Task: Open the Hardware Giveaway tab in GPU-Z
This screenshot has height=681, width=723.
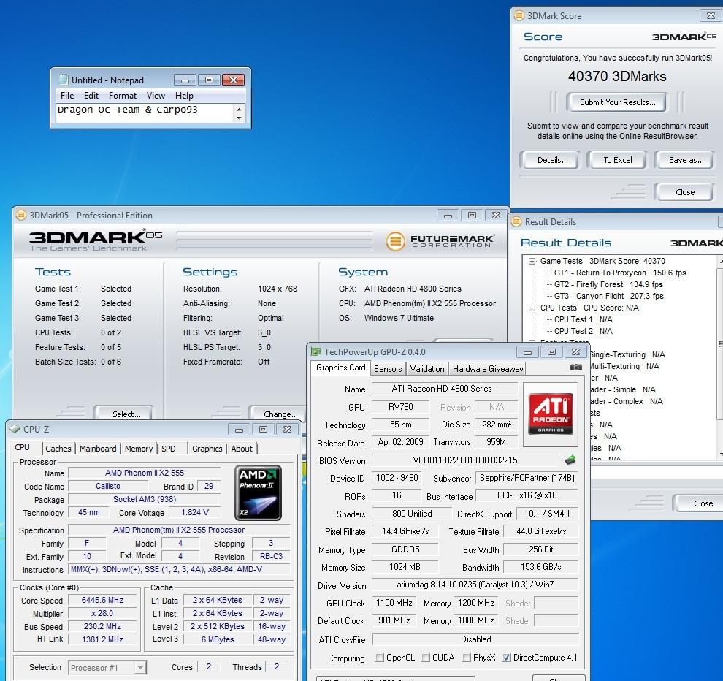Action: click(488, 369)
